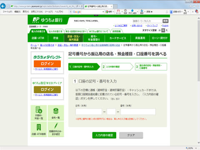Click the 番号 account number input field
Viewport: 200px width, 150px height.
coord(138,112)
